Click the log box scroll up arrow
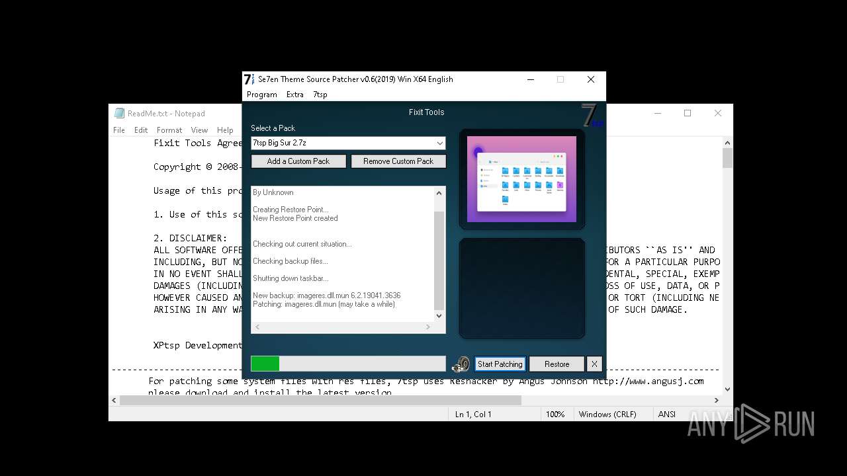The image size is (847, 476). [438, 192]
